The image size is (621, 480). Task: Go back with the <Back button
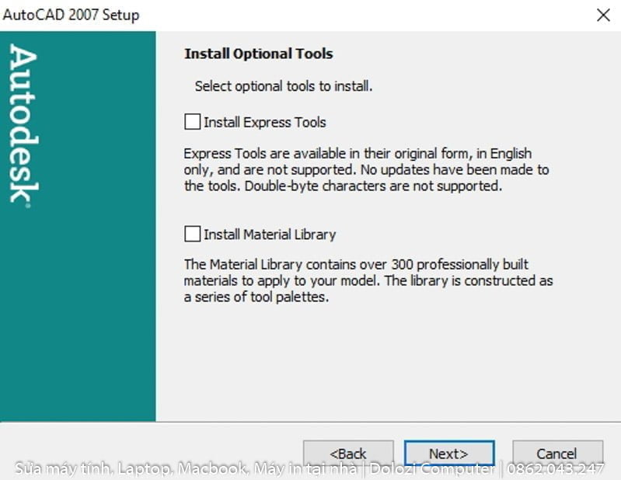coord(347,453)
